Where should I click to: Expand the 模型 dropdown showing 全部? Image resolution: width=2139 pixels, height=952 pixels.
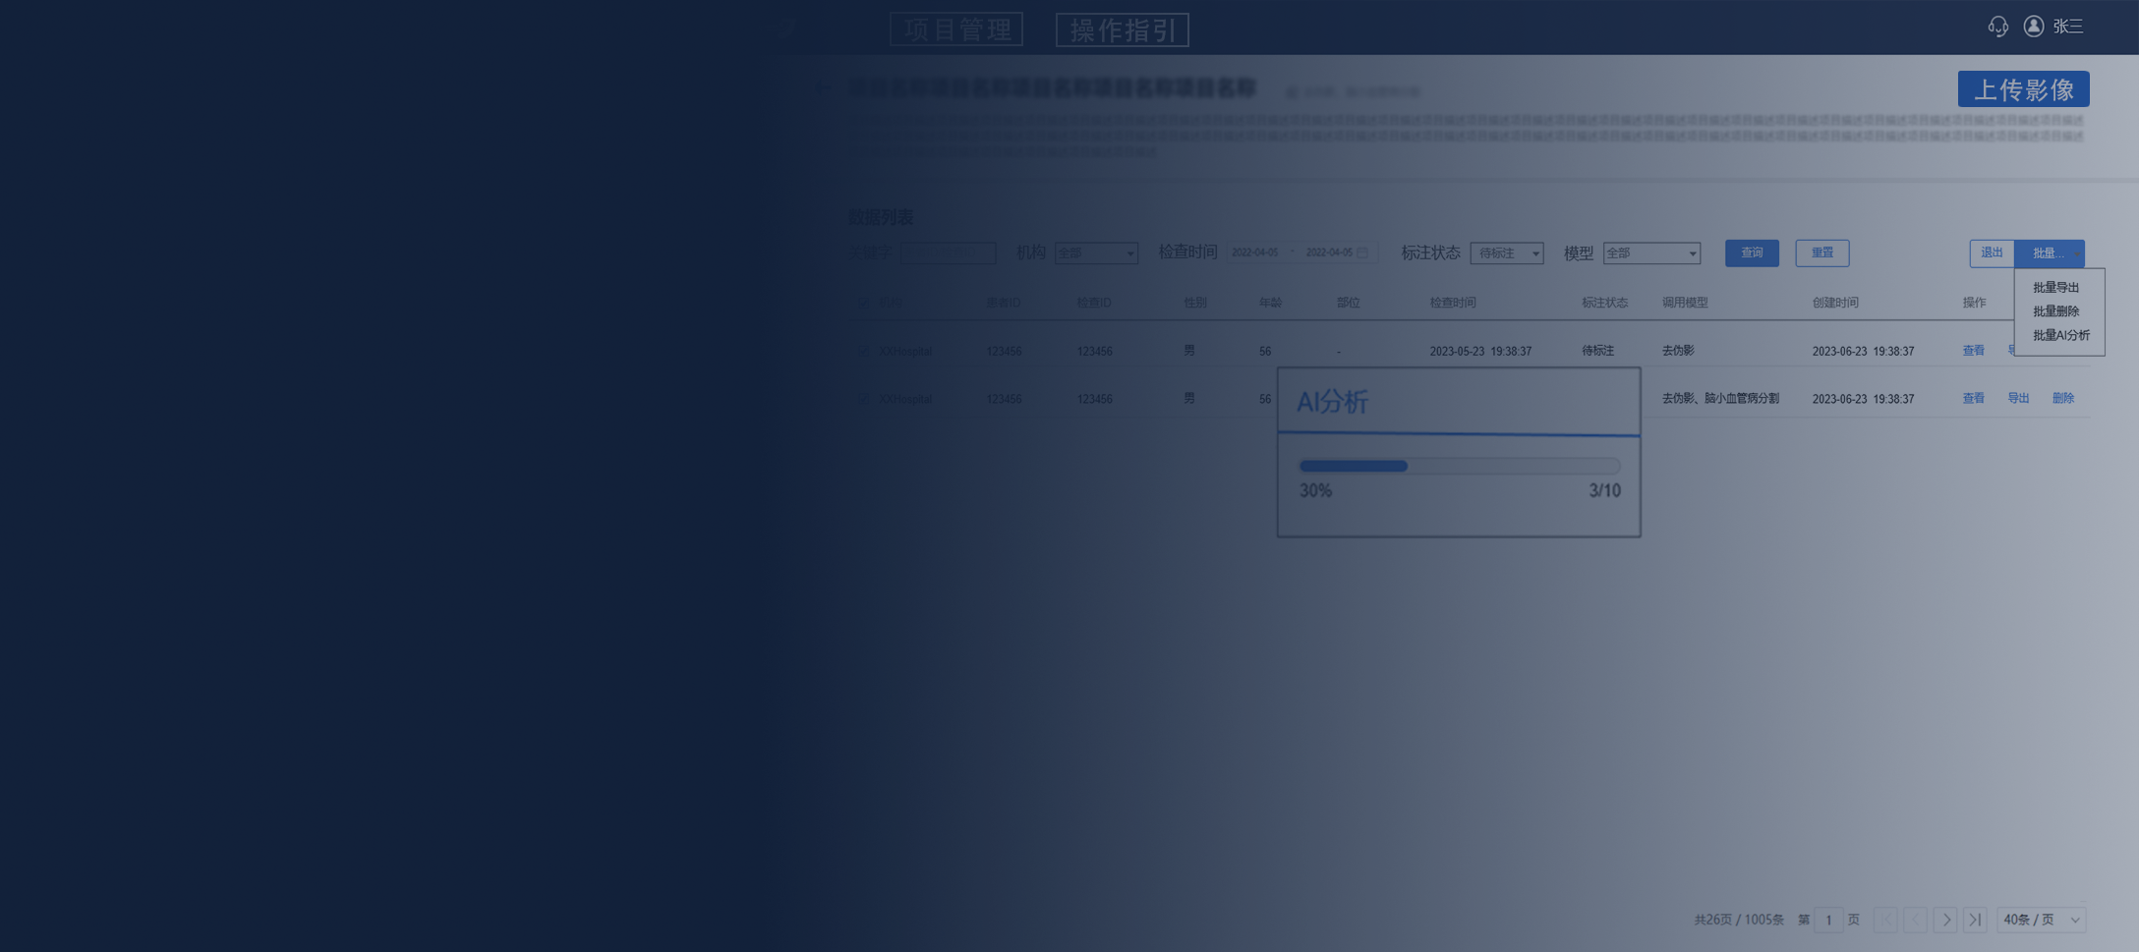click(1651, 253)
